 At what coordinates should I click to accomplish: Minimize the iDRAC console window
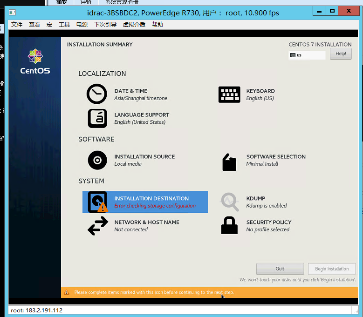click(x=319, y=11)
